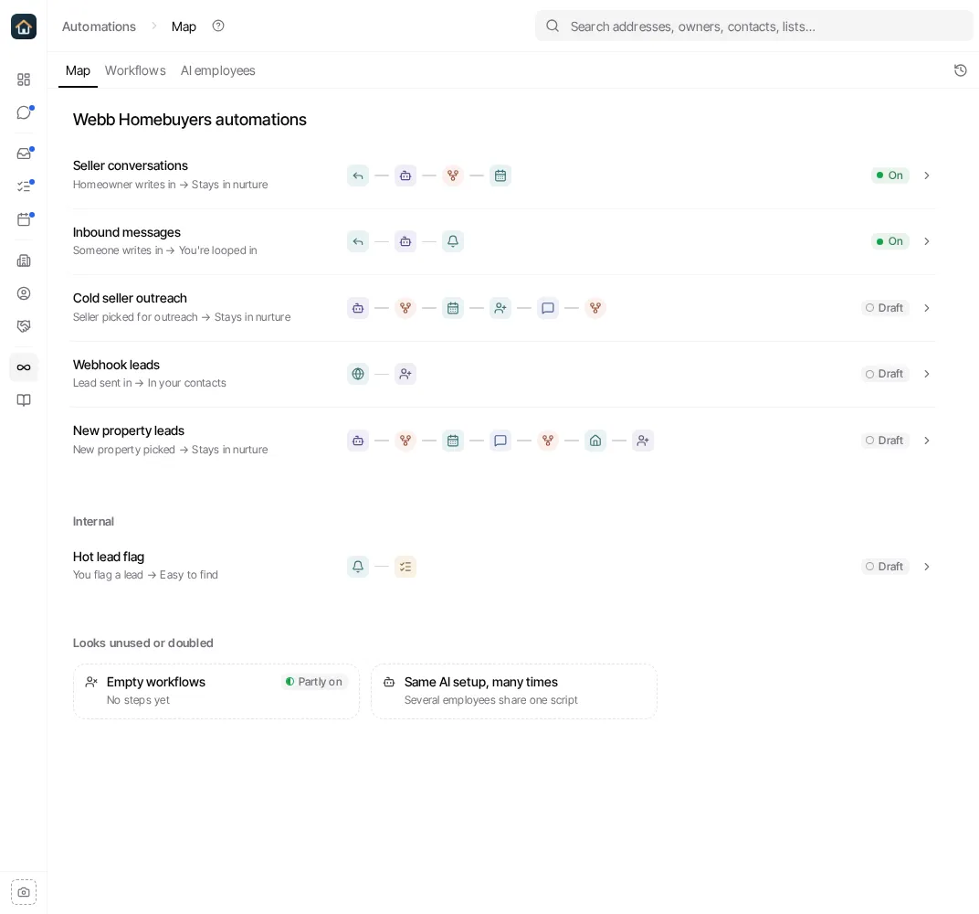979x914 pixels.
Task: Open the chat bubble icon in sidebar
Action: coord(24,112)
